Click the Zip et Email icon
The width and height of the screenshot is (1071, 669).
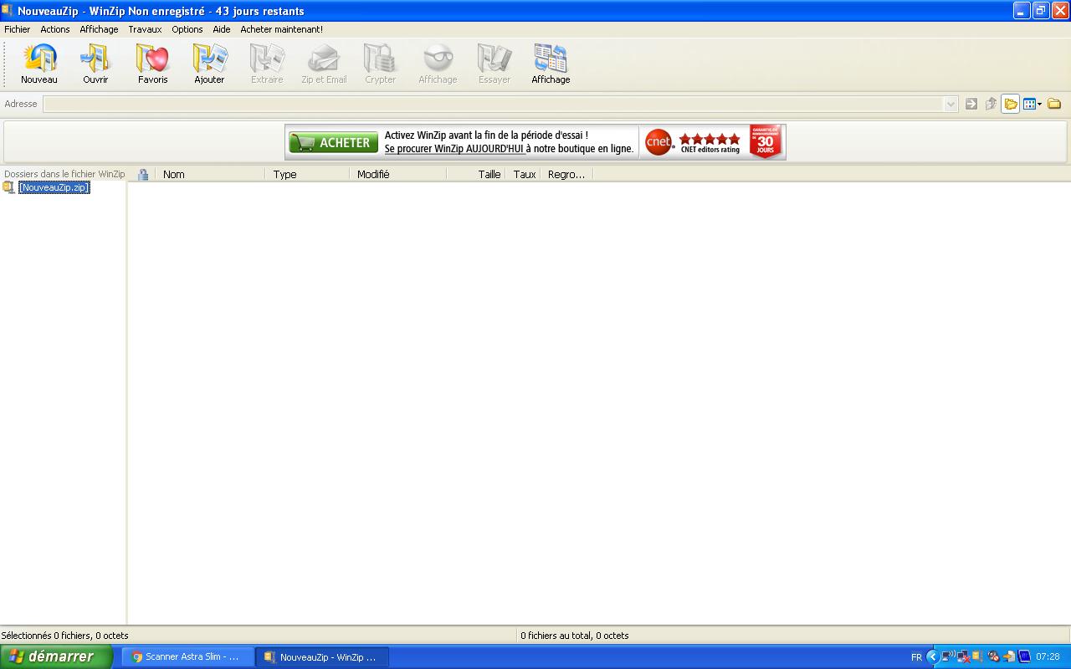(x=324, y=64)
